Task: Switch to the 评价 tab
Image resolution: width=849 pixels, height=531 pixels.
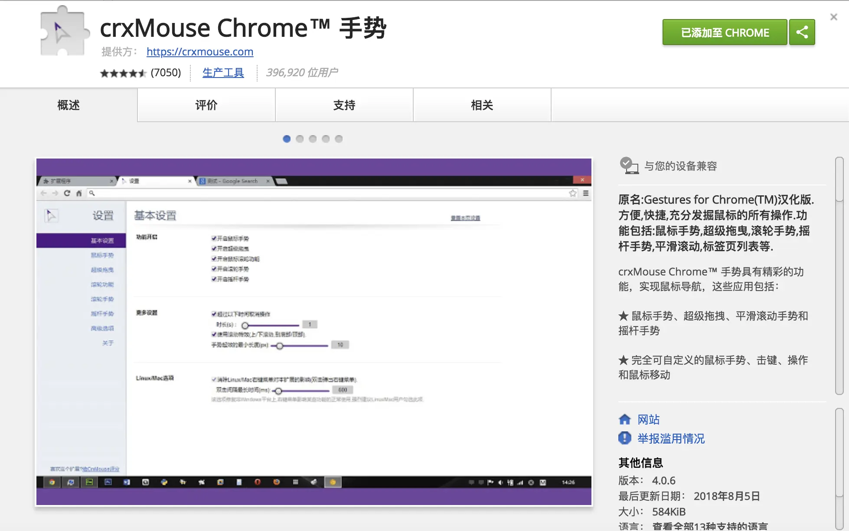Action: tap(206, 105)
